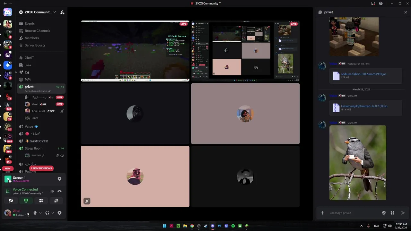Screen dimensions: 411x231
Task: Toggle noise suppression waveform icon
Action: tap(52, 191)
